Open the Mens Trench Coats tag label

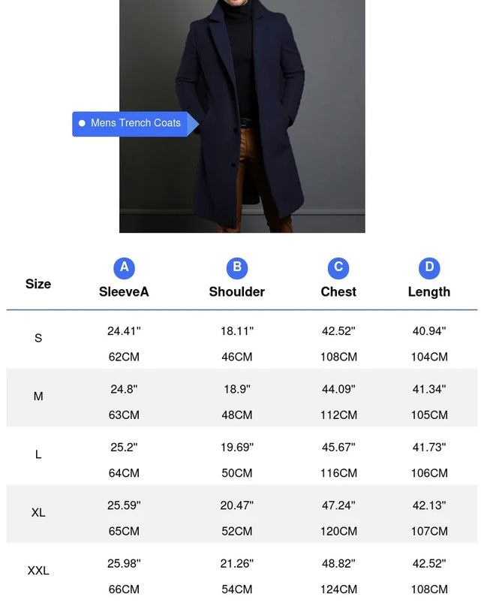136,123
